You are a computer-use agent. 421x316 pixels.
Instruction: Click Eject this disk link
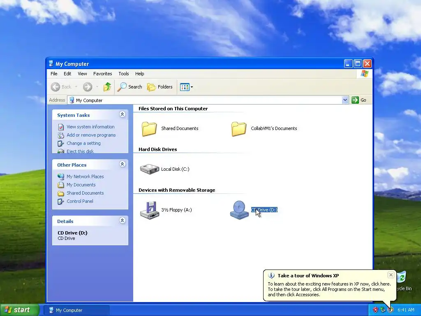click(x=80, y=151)
